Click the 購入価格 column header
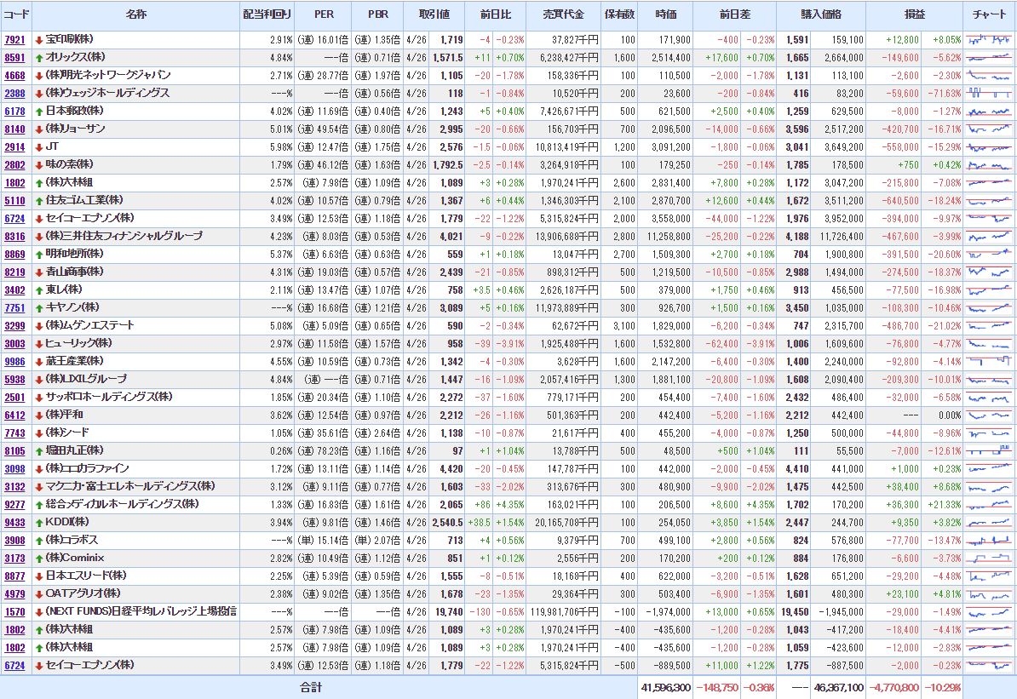 point(821,14)
